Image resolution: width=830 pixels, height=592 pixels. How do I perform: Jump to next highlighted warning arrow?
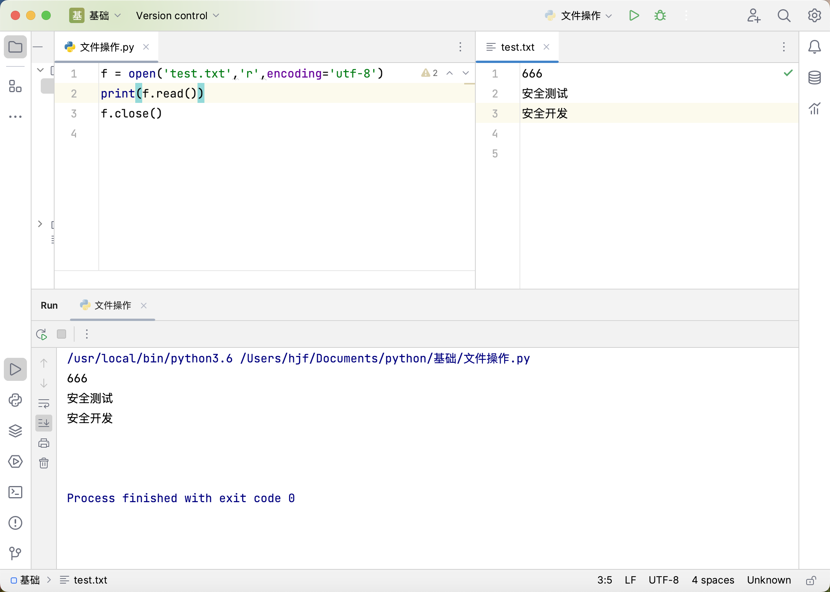[466, 73]
